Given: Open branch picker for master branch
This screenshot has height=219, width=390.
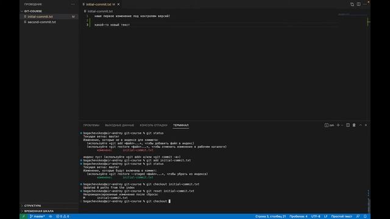Looking at the screenshot, I should click(x=37, y=217).
